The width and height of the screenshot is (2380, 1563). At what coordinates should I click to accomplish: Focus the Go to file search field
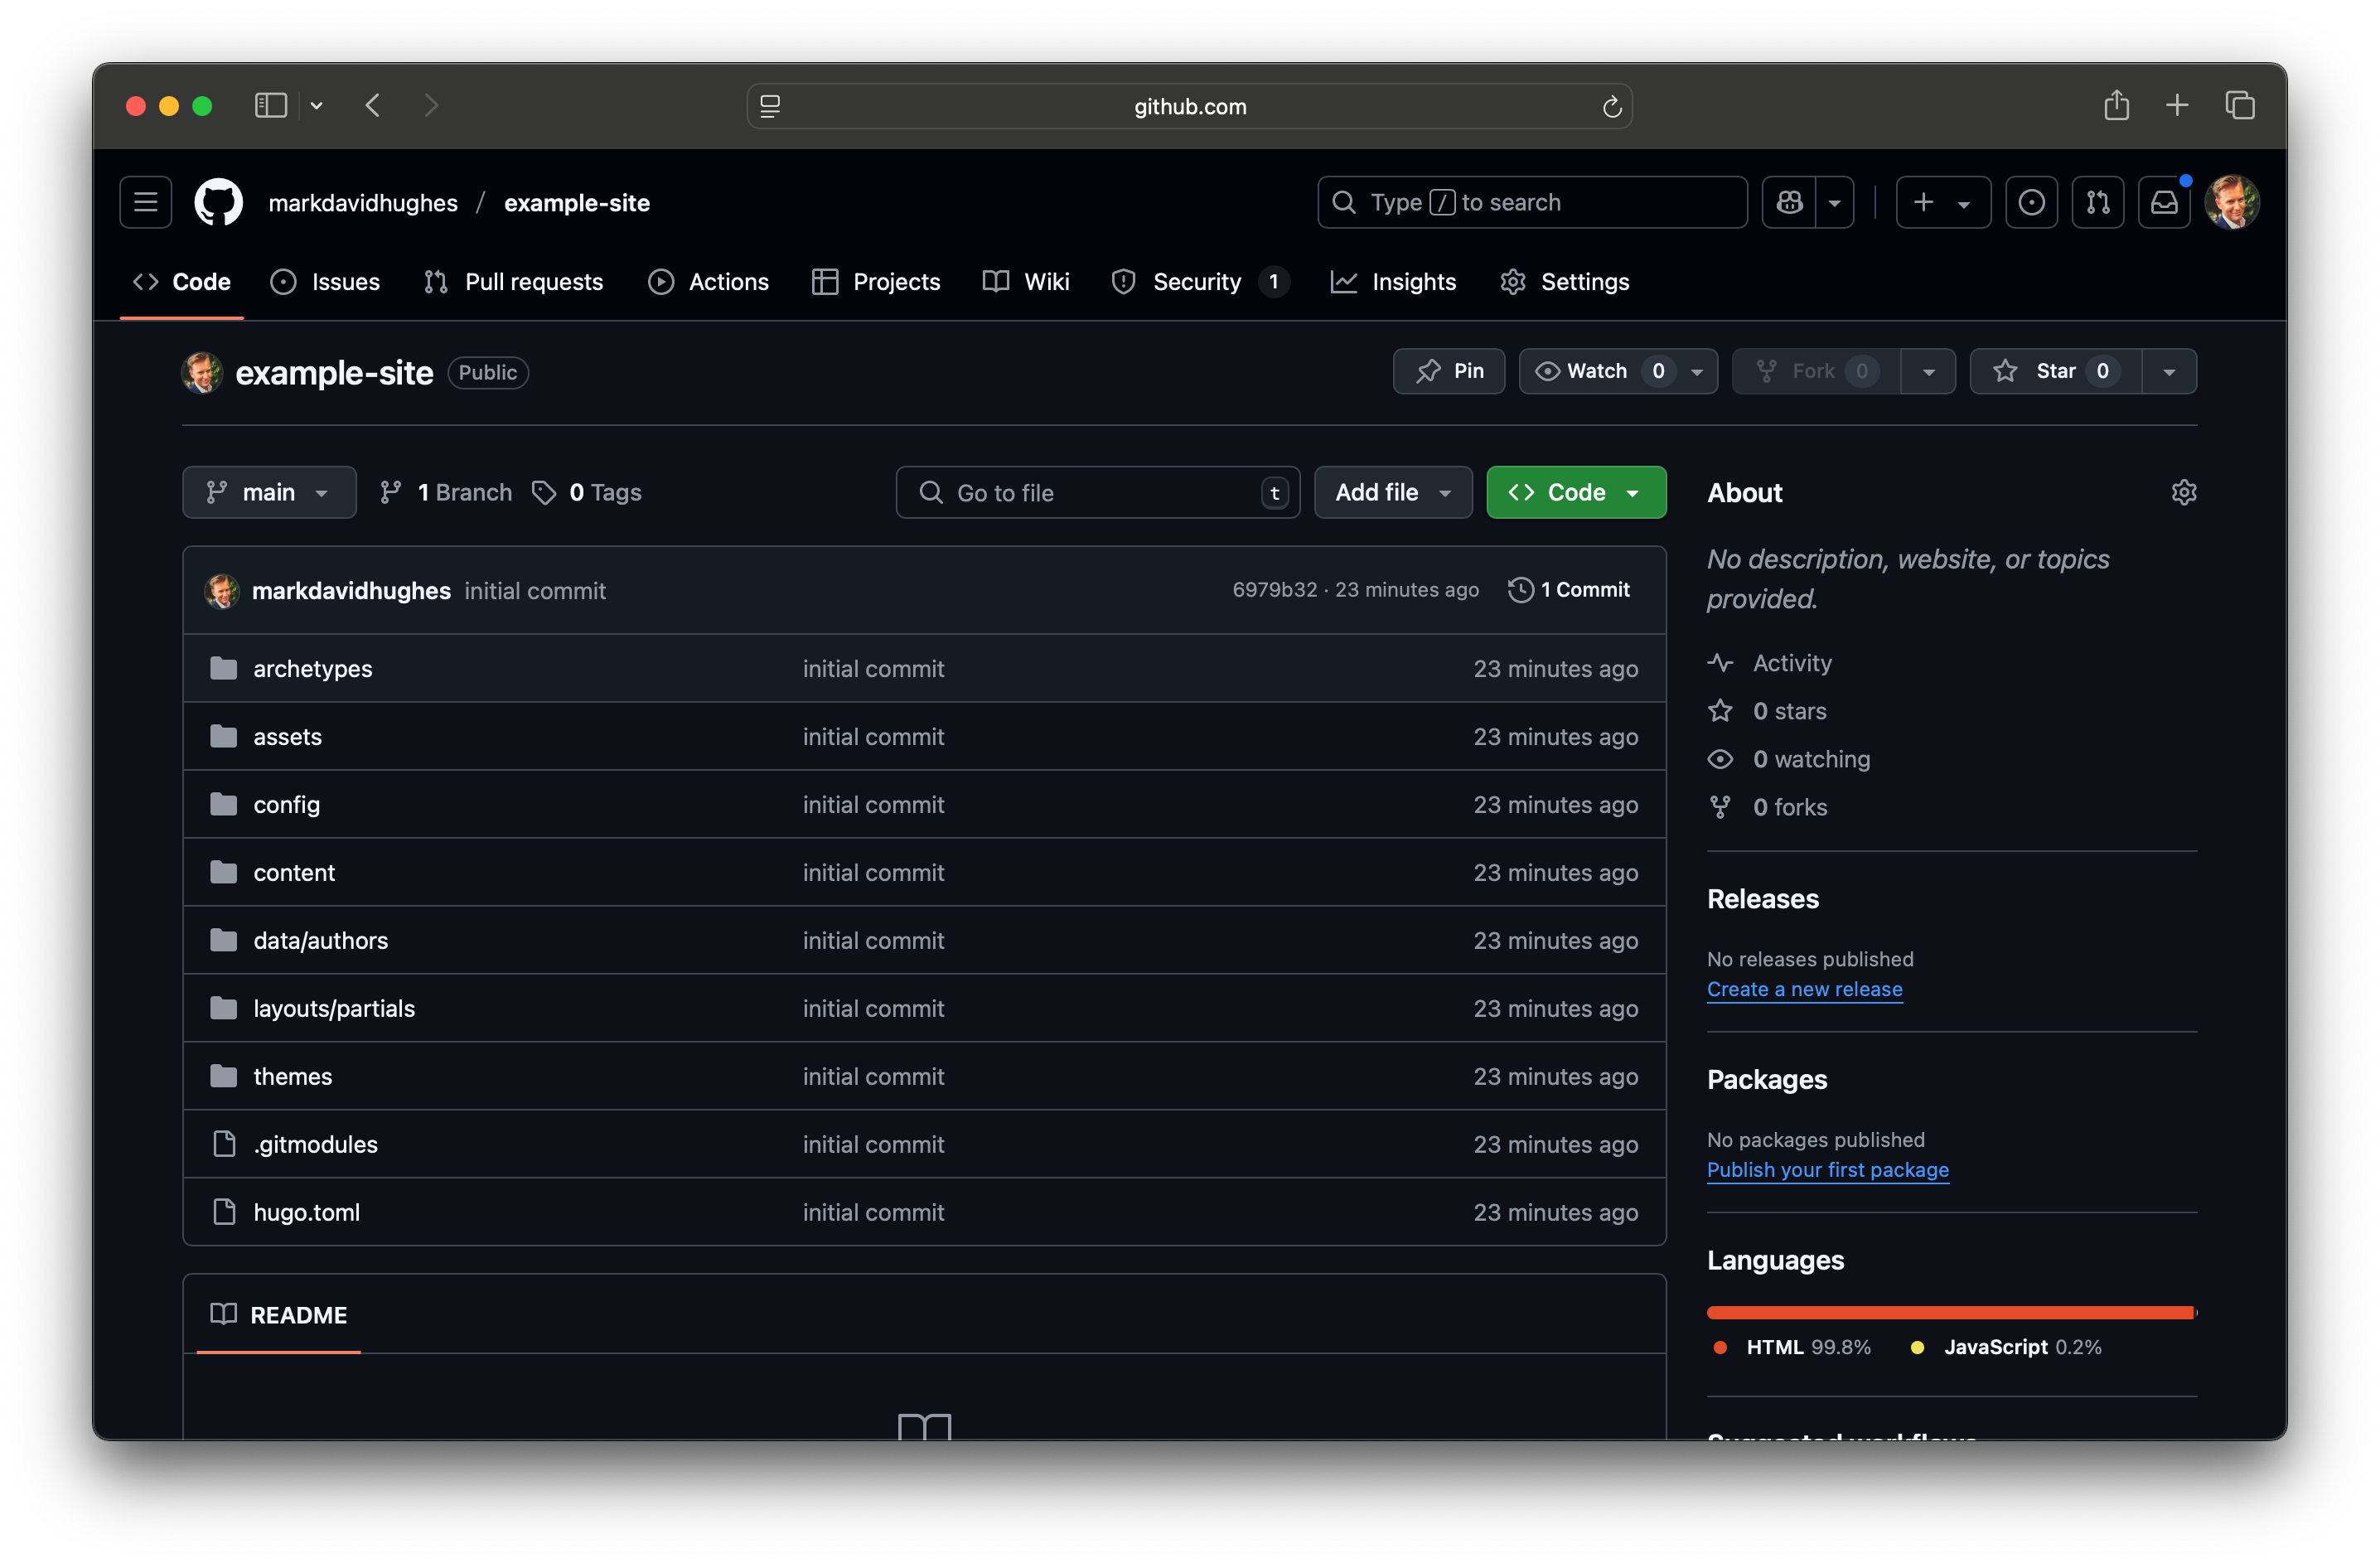(x=1098, y=492)
